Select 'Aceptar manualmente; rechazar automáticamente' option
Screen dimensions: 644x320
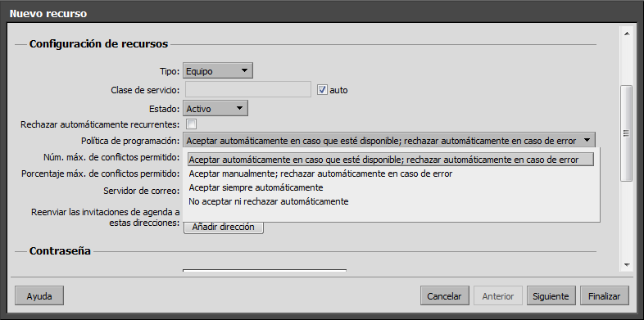[320, 174]
